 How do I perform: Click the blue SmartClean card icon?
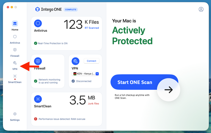(x=38, y=99)
